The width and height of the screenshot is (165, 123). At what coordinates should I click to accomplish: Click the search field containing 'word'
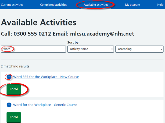tap(34, 49)
